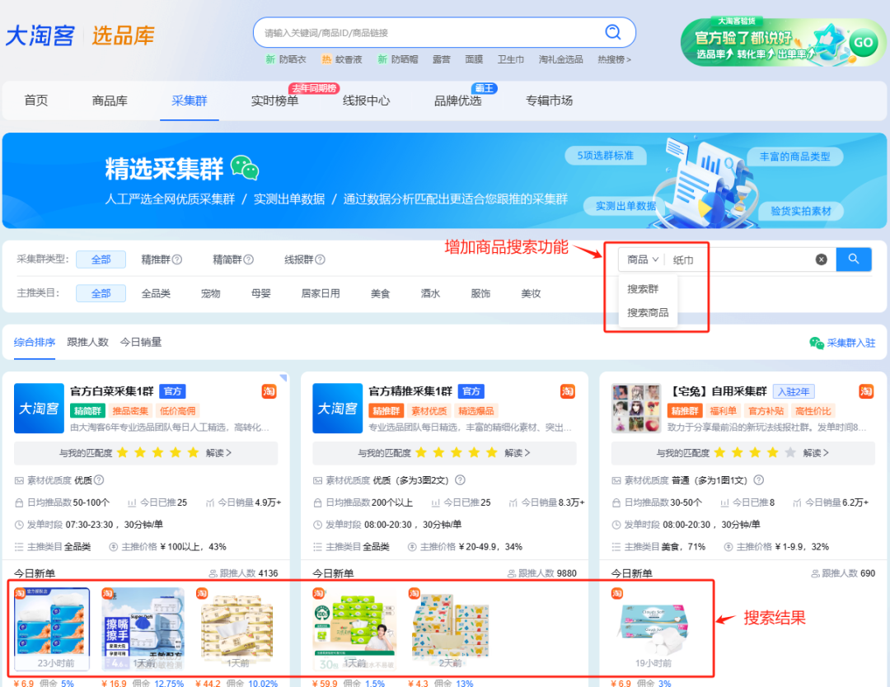The width and height of the screenshot is (890, 687).
Task: Expand 解读 for 【宅兔】自用采集群 match rating
Action: 816,453
